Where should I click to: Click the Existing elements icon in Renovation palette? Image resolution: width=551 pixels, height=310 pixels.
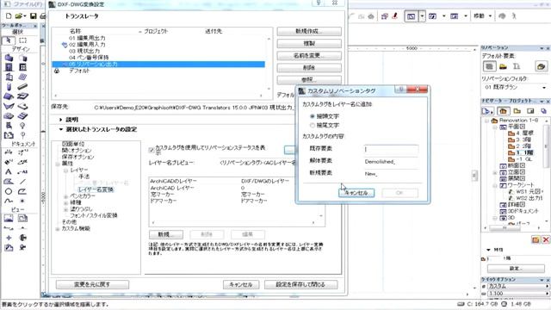(489, 66)
